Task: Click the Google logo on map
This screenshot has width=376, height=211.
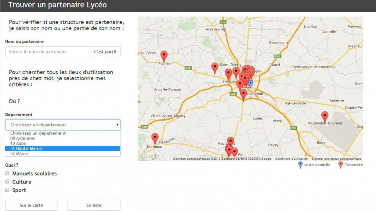Action: (150, 156)
